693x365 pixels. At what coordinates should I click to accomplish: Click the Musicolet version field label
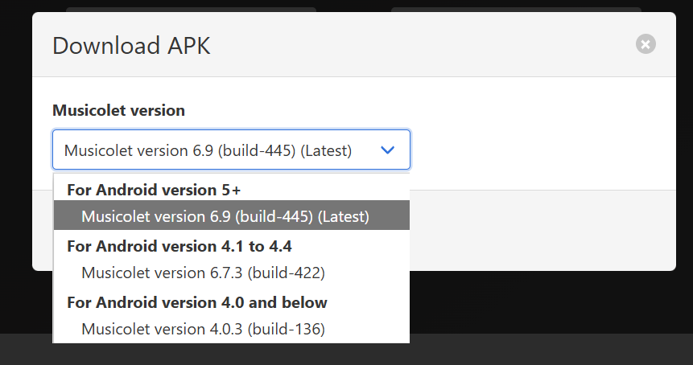click(118, 110)
